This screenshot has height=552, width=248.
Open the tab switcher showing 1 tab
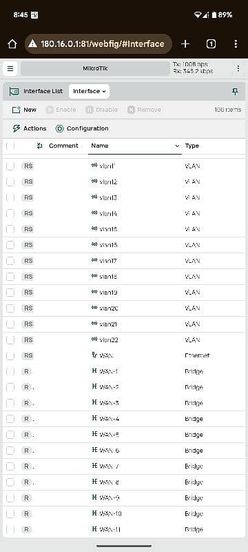pos(211,44)
